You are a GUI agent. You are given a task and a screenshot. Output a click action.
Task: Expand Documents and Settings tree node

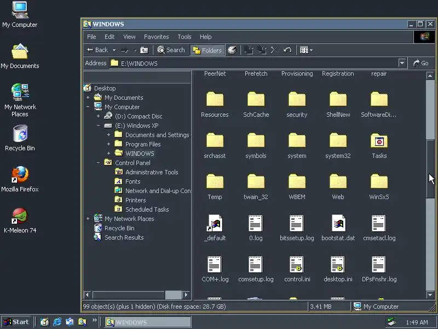[108, 134]
